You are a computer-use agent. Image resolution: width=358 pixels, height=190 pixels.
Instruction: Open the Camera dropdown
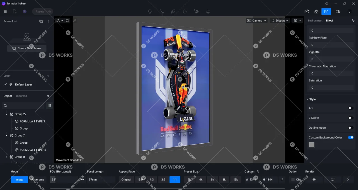pos(256,21)
